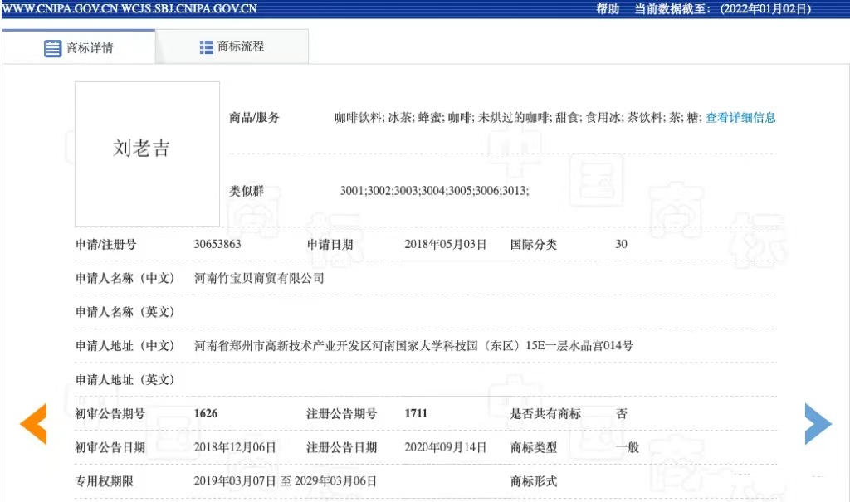The image size is (850, 502).
Task: Click the 申请人名称（英文） label
Action: click(125, 312)
